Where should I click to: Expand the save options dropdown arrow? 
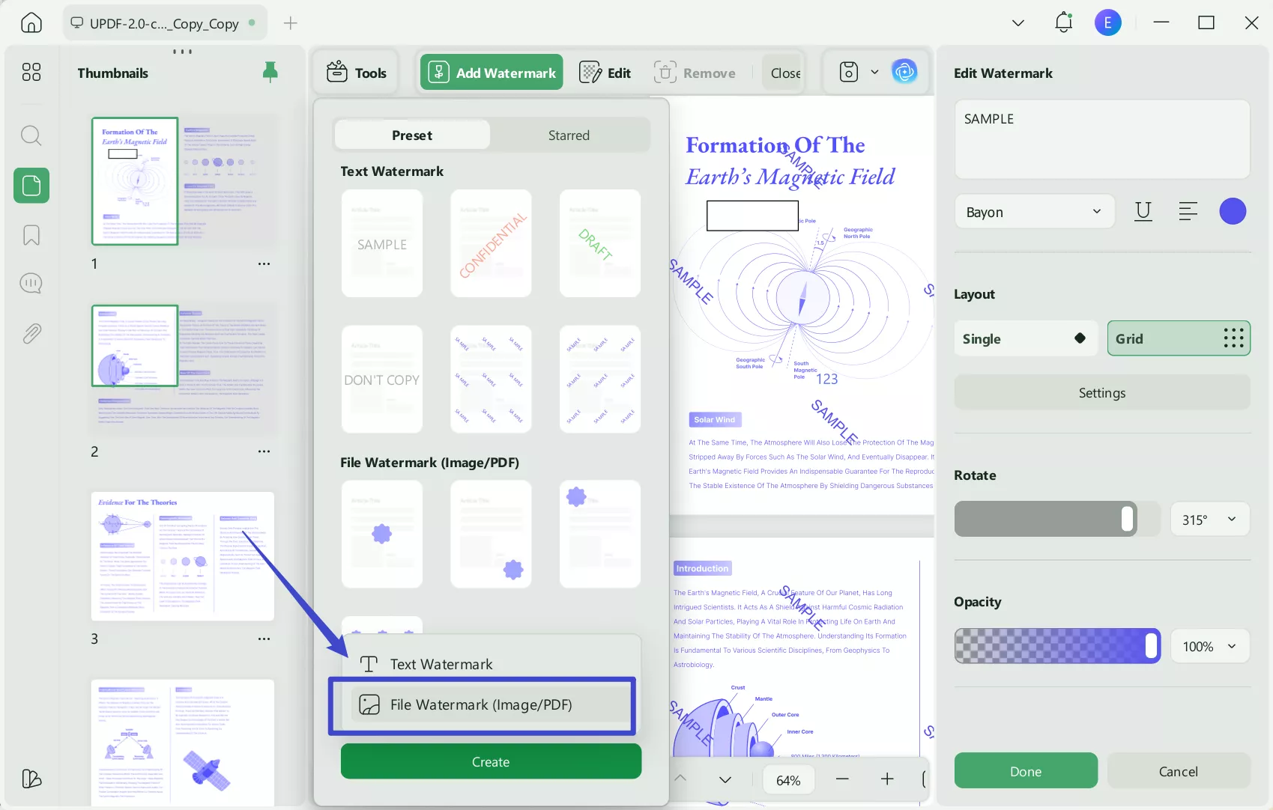[x=874, y=72]
